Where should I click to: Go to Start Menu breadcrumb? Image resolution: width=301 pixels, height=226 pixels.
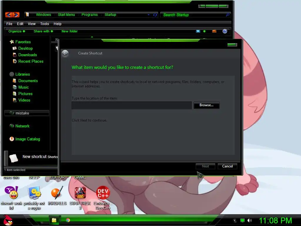66,15
